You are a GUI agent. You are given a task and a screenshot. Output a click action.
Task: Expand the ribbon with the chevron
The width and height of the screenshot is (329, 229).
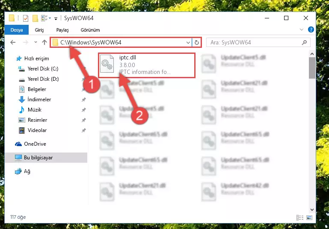pos(302,29)
